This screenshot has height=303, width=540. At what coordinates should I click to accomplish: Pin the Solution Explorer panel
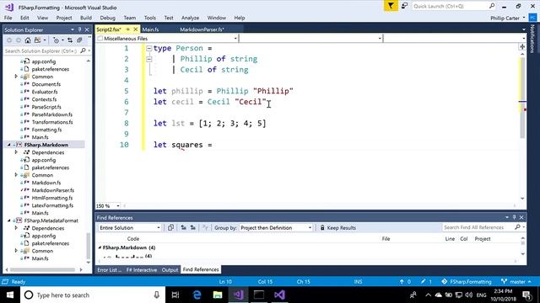[79, 29]
